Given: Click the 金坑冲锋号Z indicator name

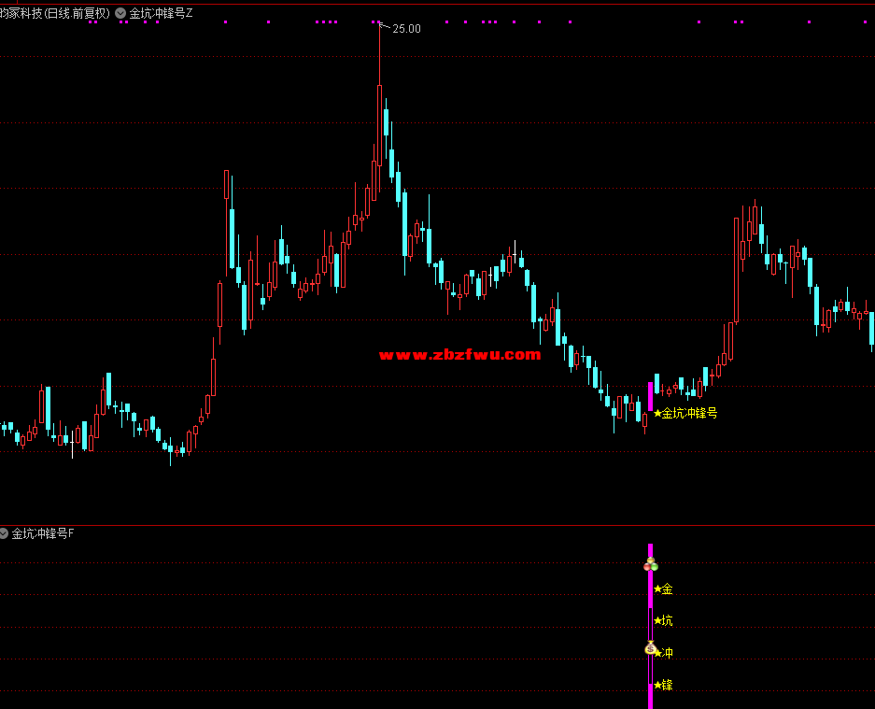Looking at the screenshot, I should coord(161,13).
